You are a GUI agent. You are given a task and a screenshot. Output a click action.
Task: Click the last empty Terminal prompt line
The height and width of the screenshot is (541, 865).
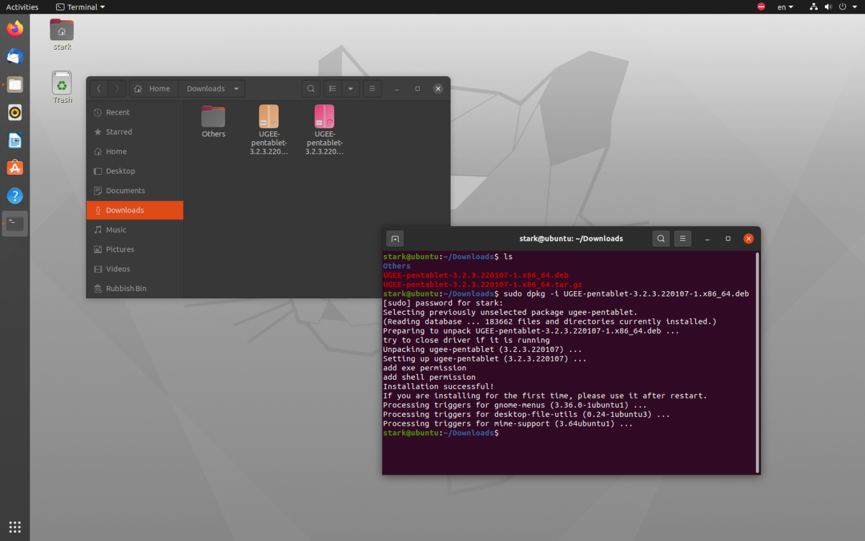click(441, 433)
